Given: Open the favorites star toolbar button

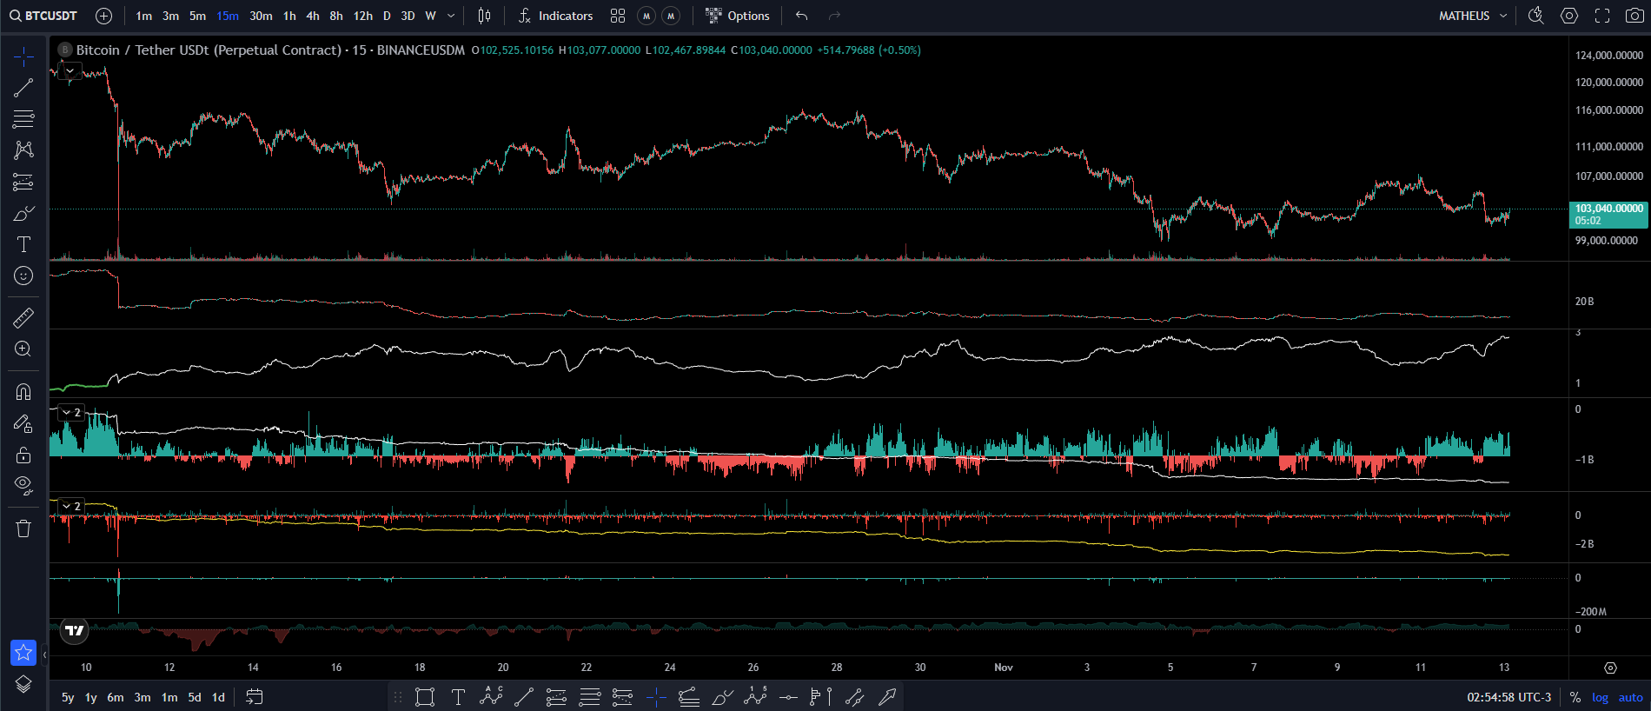Looking at the screenshot, I should click(23, 652).
